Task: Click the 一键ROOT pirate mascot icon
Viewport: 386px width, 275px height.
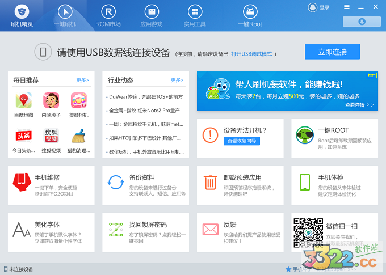Action: tap(305, 135)
